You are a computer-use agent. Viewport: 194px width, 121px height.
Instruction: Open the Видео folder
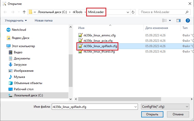(x=18, y=52)
